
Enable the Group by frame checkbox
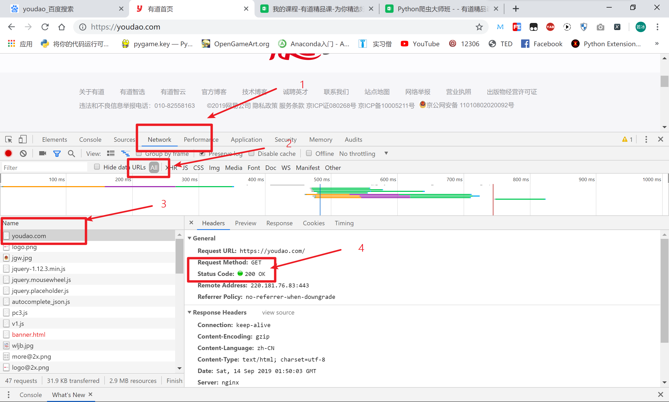tap(139, 153)
